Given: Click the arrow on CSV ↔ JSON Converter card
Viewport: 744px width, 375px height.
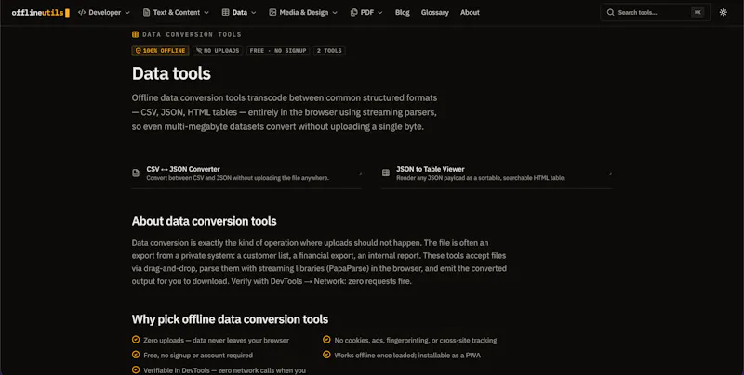Looking at the screenshot, I should (360, 174).
